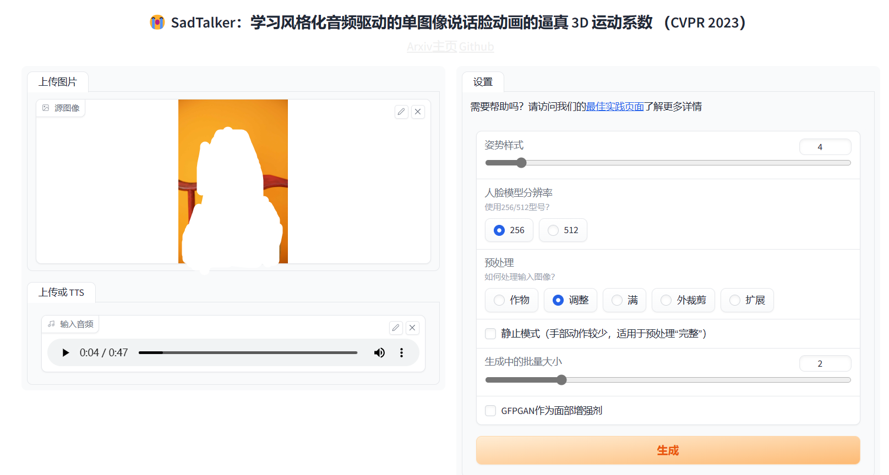
Task: Edit the source image with the pencil icon
Action: click(x=401, y=112)
